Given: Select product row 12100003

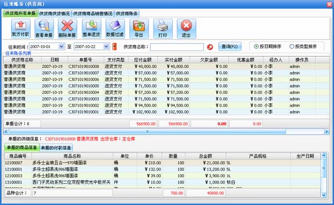Looking at the screenshot, I should click(x=163, y=176).
